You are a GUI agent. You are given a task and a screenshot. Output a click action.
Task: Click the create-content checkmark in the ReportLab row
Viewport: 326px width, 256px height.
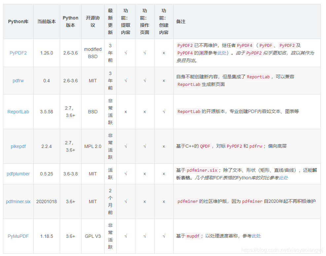(163, 112)
